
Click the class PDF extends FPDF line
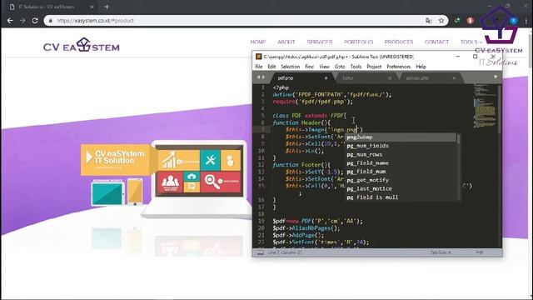point(310,116)
